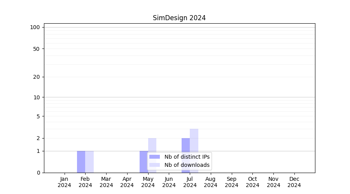Click the 'SimDesign 2024' chart title

[x=179, y=18]
